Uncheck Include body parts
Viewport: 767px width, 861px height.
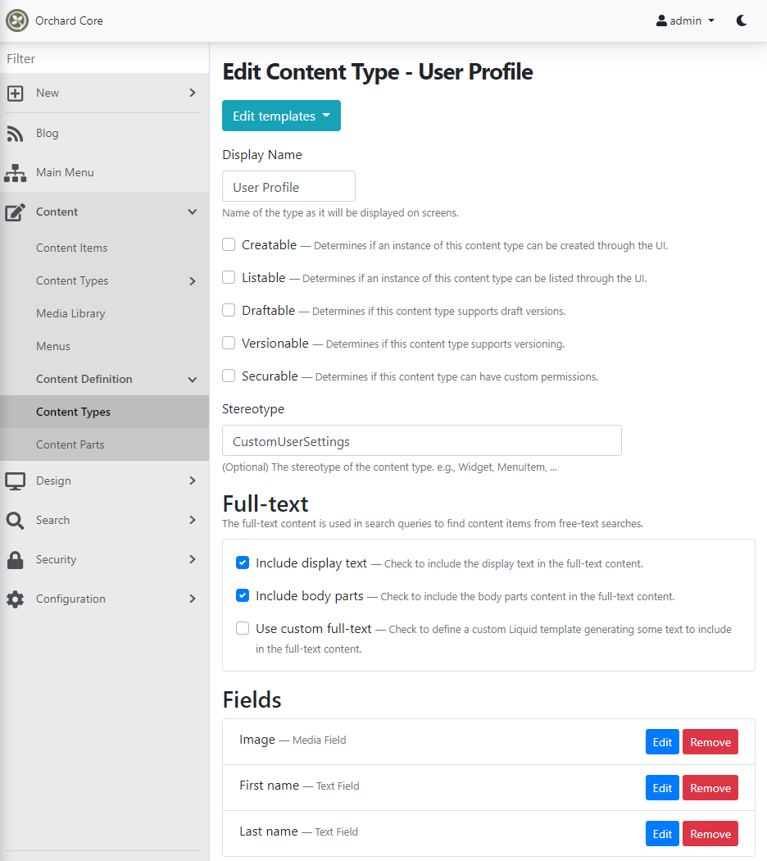(243, 596)
